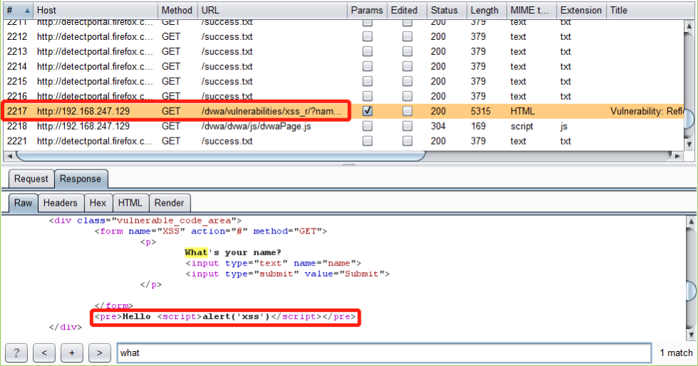Click the form name XSS line
This screenshot has height=366, width=698.
point(210,231)
